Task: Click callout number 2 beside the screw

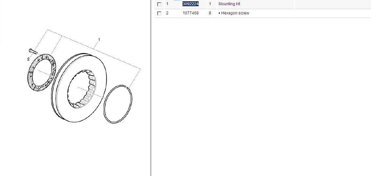Action: coord(28,59)
